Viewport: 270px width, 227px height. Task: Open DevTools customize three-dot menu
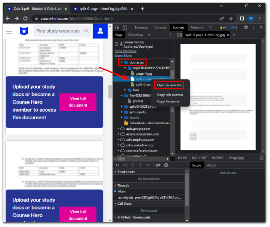tap(254, 27)
